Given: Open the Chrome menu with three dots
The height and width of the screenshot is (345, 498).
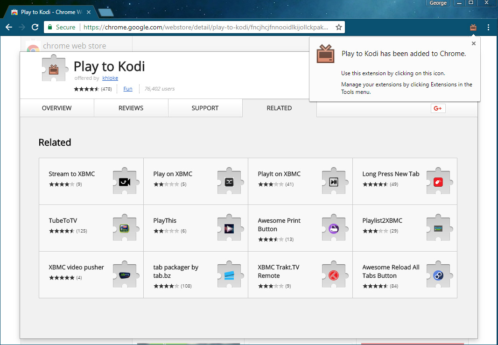Looking at the screenshot, I should 488,27.
